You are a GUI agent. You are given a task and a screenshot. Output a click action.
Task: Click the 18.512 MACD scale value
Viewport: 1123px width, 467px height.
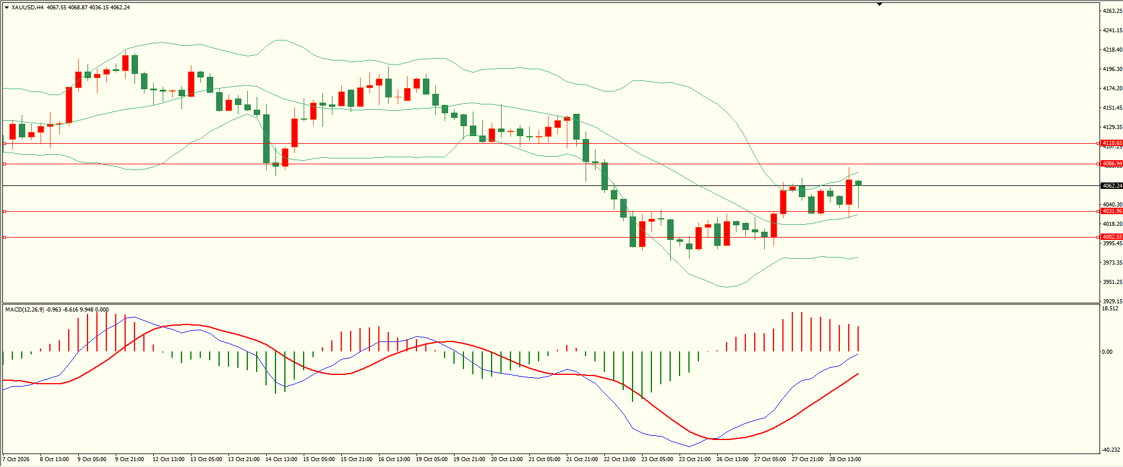point(1110,309)
